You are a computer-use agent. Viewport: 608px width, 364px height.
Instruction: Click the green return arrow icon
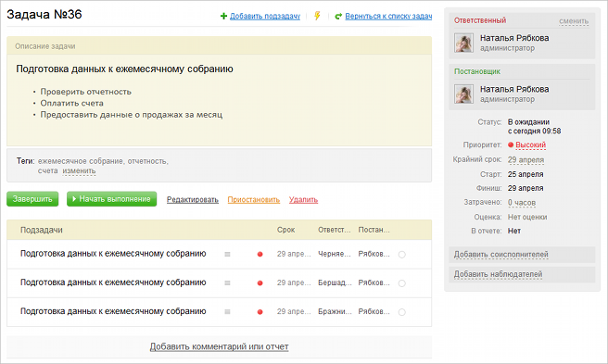[x=338, y=17]
